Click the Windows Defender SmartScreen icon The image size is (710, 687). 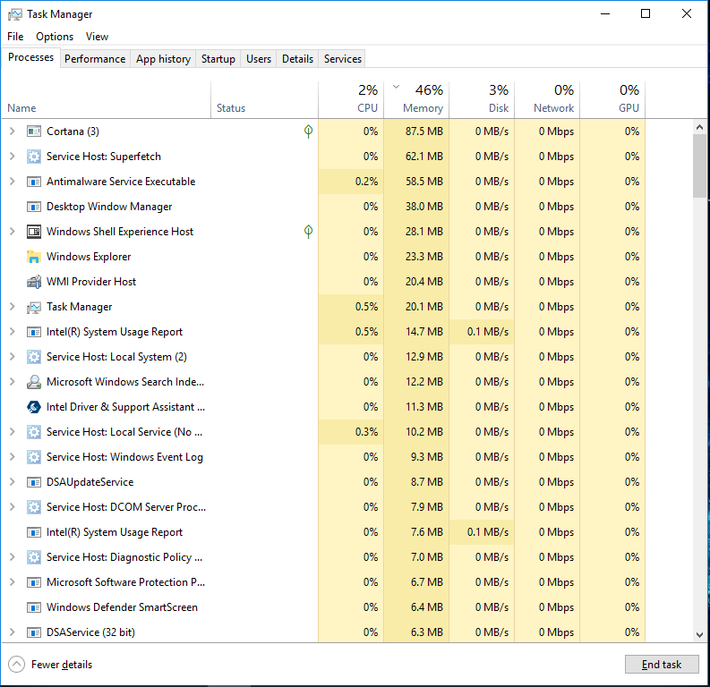pos(33,607)
